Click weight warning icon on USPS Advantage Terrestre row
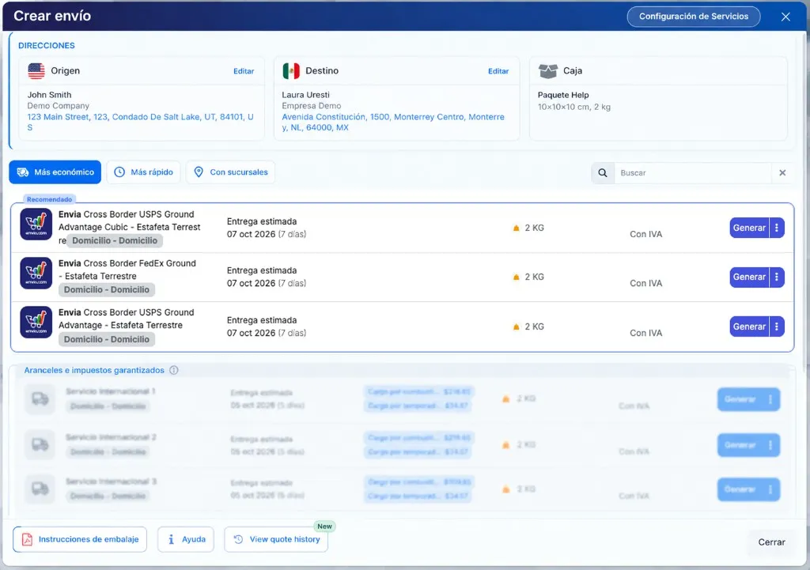This screenshot has height=570, width=810. click(x=516, y=327)
